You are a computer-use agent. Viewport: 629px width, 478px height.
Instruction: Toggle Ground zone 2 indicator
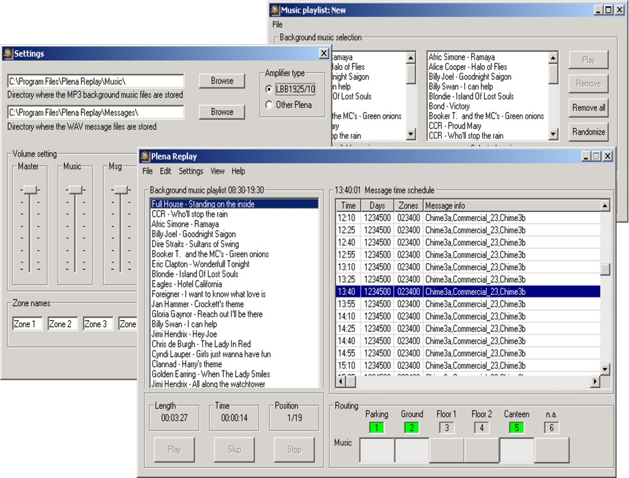(412, 427)
